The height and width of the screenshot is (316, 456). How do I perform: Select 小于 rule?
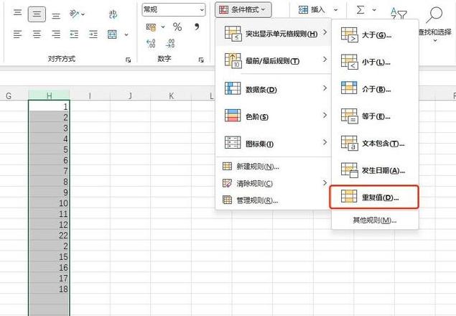(x=375, y=62)
